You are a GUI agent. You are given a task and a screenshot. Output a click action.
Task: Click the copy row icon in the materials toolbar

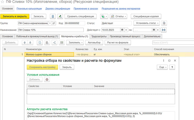pyautogui.click(x=40, y=43)
